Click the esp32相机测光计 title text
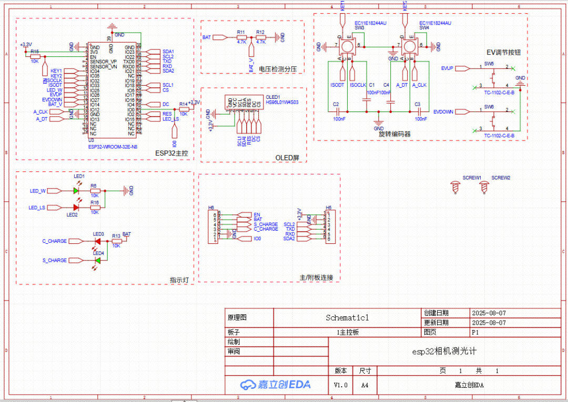Image resolution: width=568 pixels, height=402 pixels. point(444,351)
